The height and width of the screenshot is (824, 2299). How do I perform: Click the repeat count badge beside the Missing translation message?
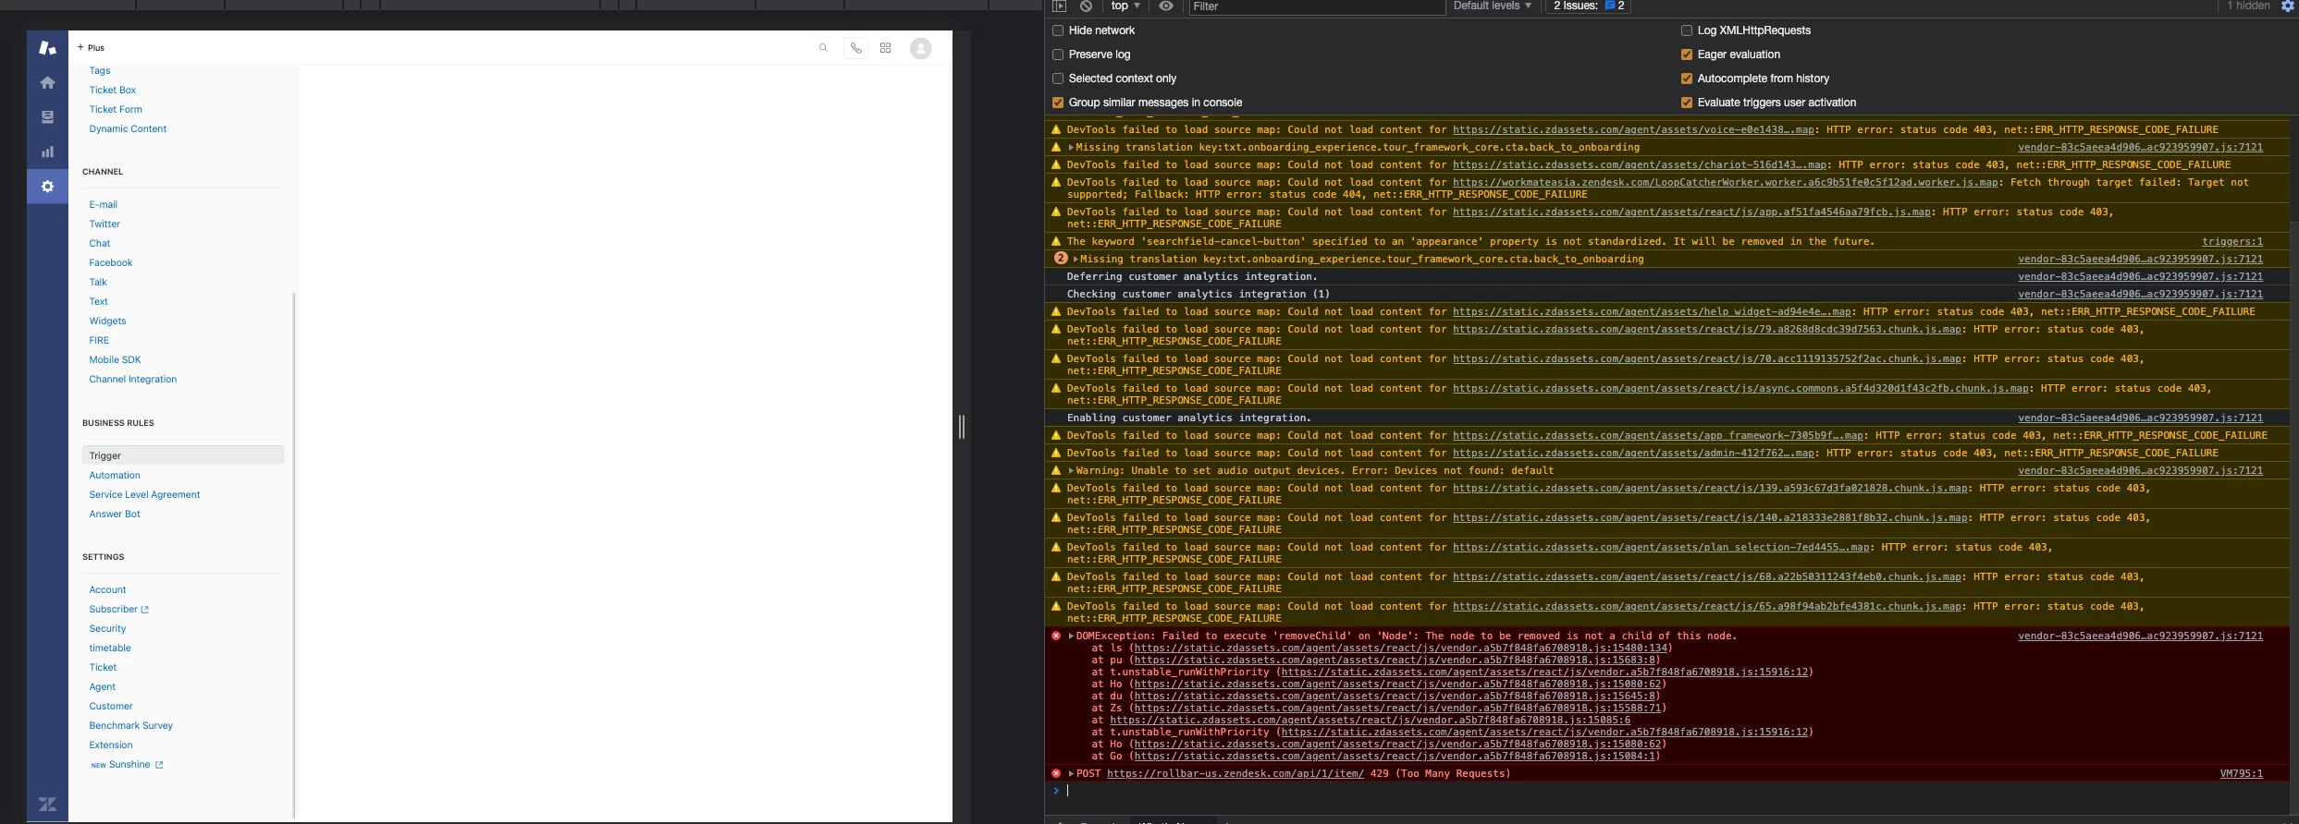[x=1061, y=259]
